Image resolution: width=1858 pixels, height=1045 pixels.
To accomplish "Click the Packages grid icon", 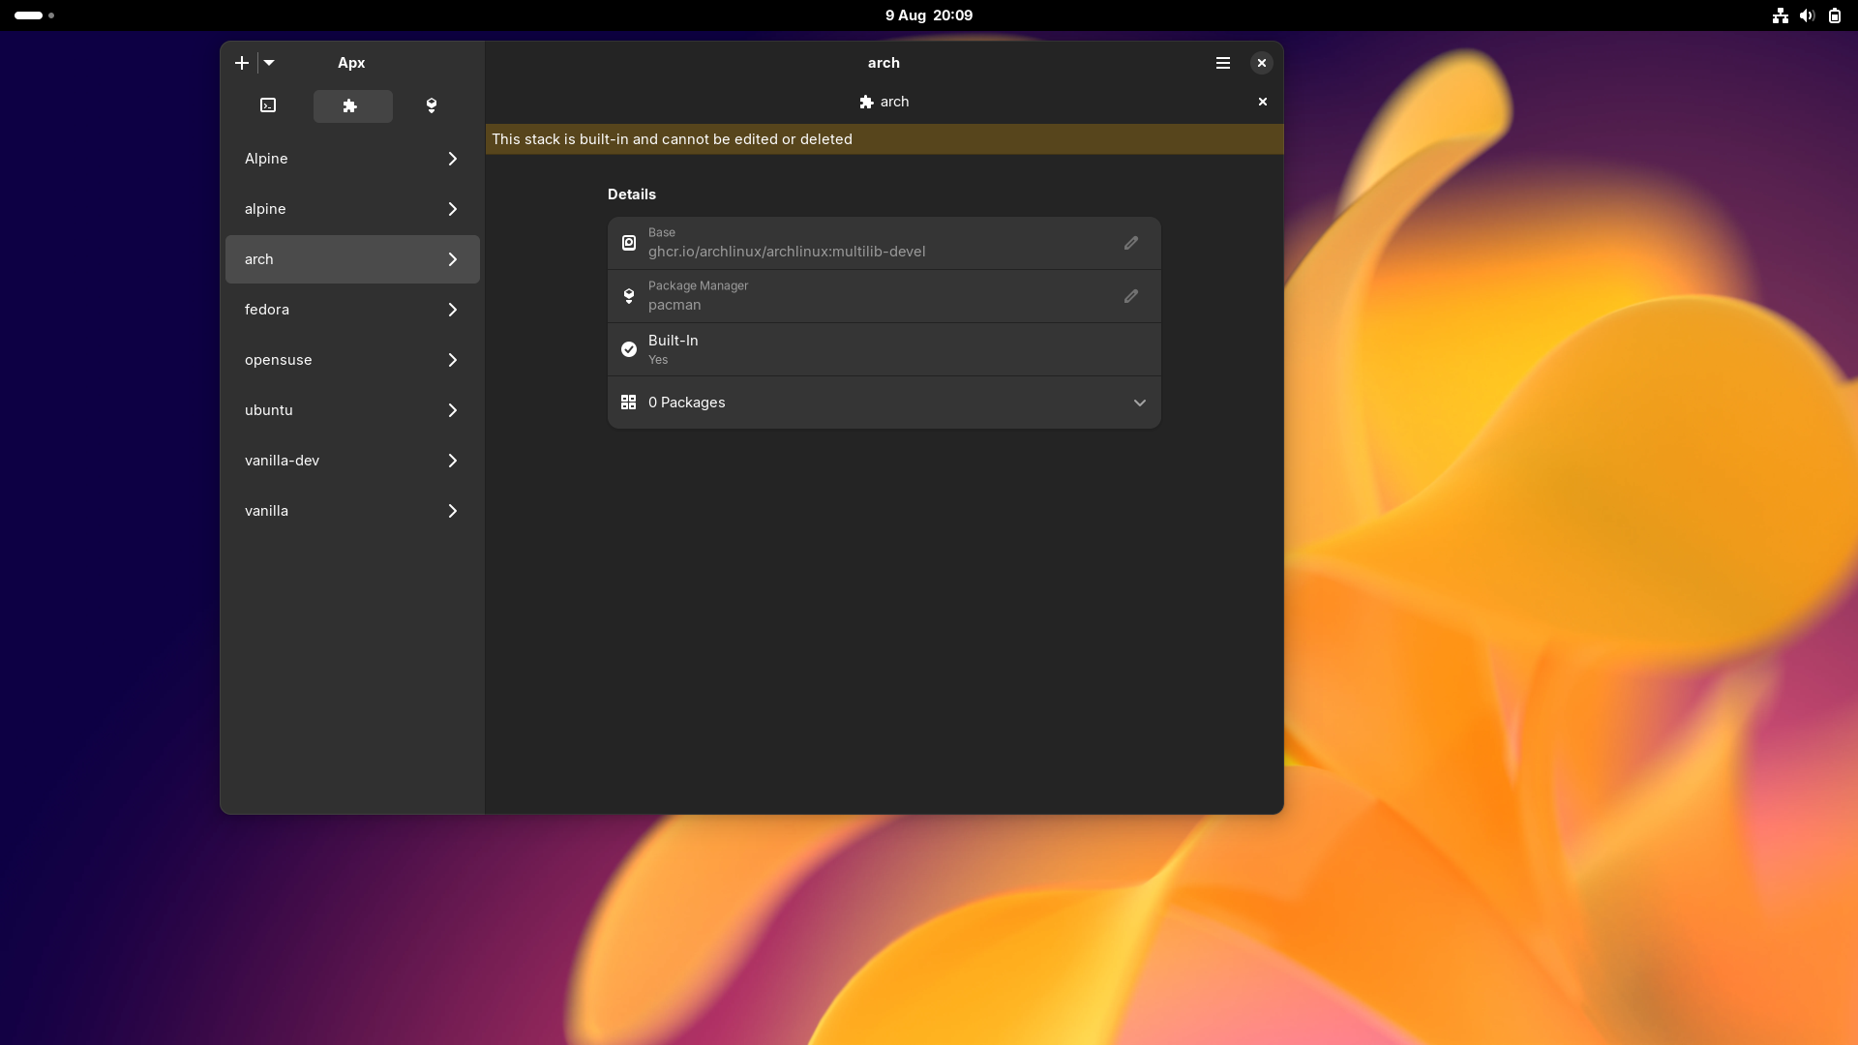I will click(629, 402).
